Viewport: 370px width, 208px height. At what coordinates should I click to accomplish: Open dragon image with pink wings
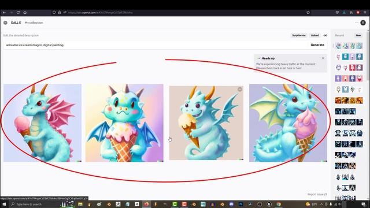[42, 123]
